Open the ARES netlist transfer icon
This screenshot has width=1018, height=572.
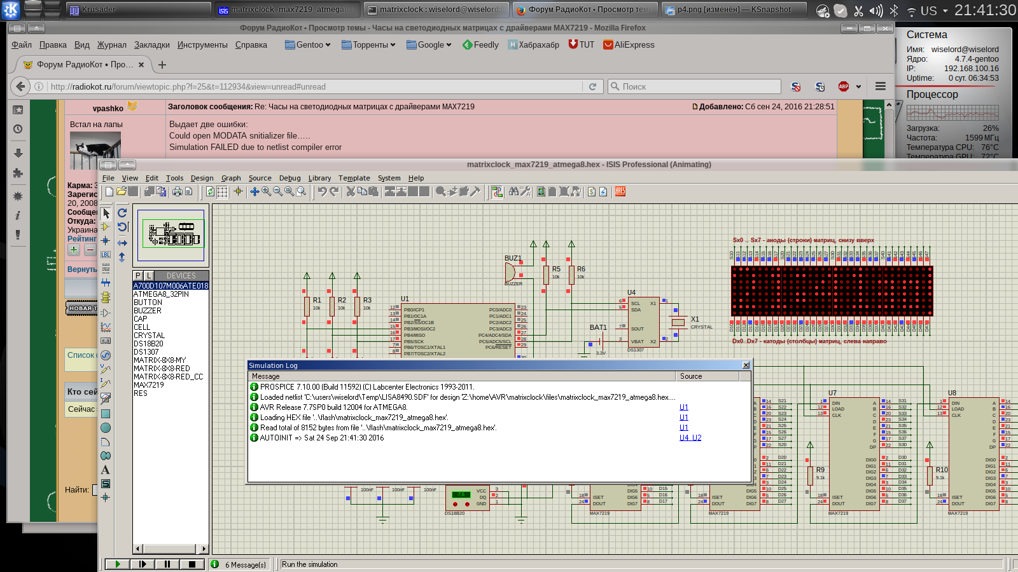tap(620, 191)
